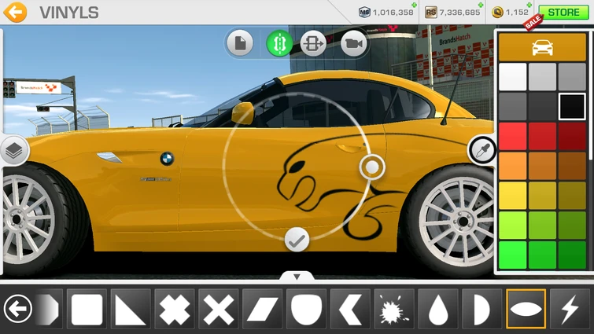Select the lightning bolt shape vinyl
Image resolution: width=594 pixels, height=334 pixels.
[570, 309]
